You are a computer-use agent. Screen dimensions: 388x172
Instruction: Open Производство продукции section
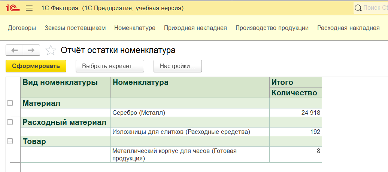pos(272,28)
